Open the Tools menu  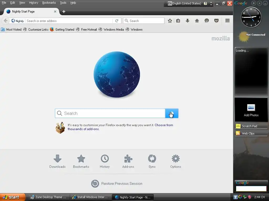click(63, 3)
